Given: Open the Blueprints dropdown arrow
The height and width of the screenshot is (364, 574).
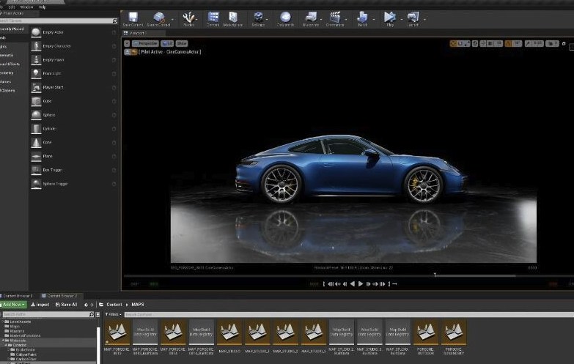Looking at the screenshot, I should (321, 19).
